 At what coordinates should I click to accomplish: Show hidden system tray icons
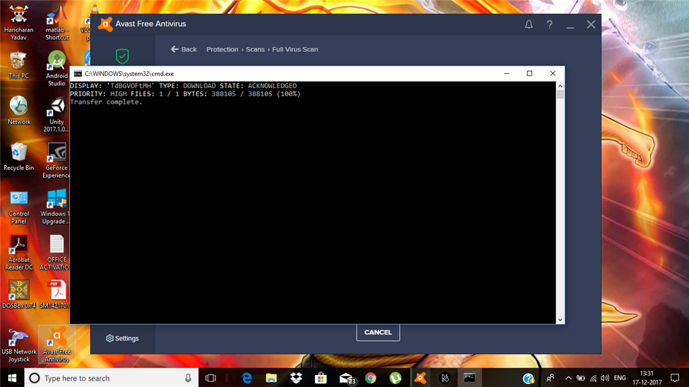pyautogui.click(x=568, y=378)
